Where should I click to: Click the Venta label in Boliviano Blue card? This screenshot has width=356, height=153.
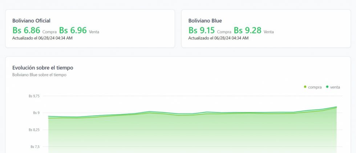[x=268, y=32]
